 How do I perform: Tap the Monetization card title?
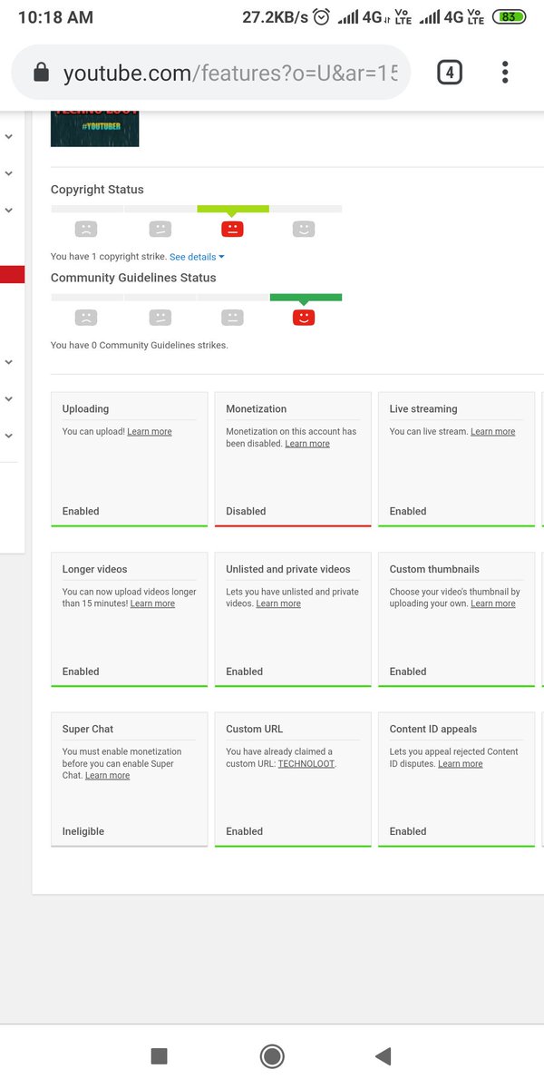[x=256, y=409]
